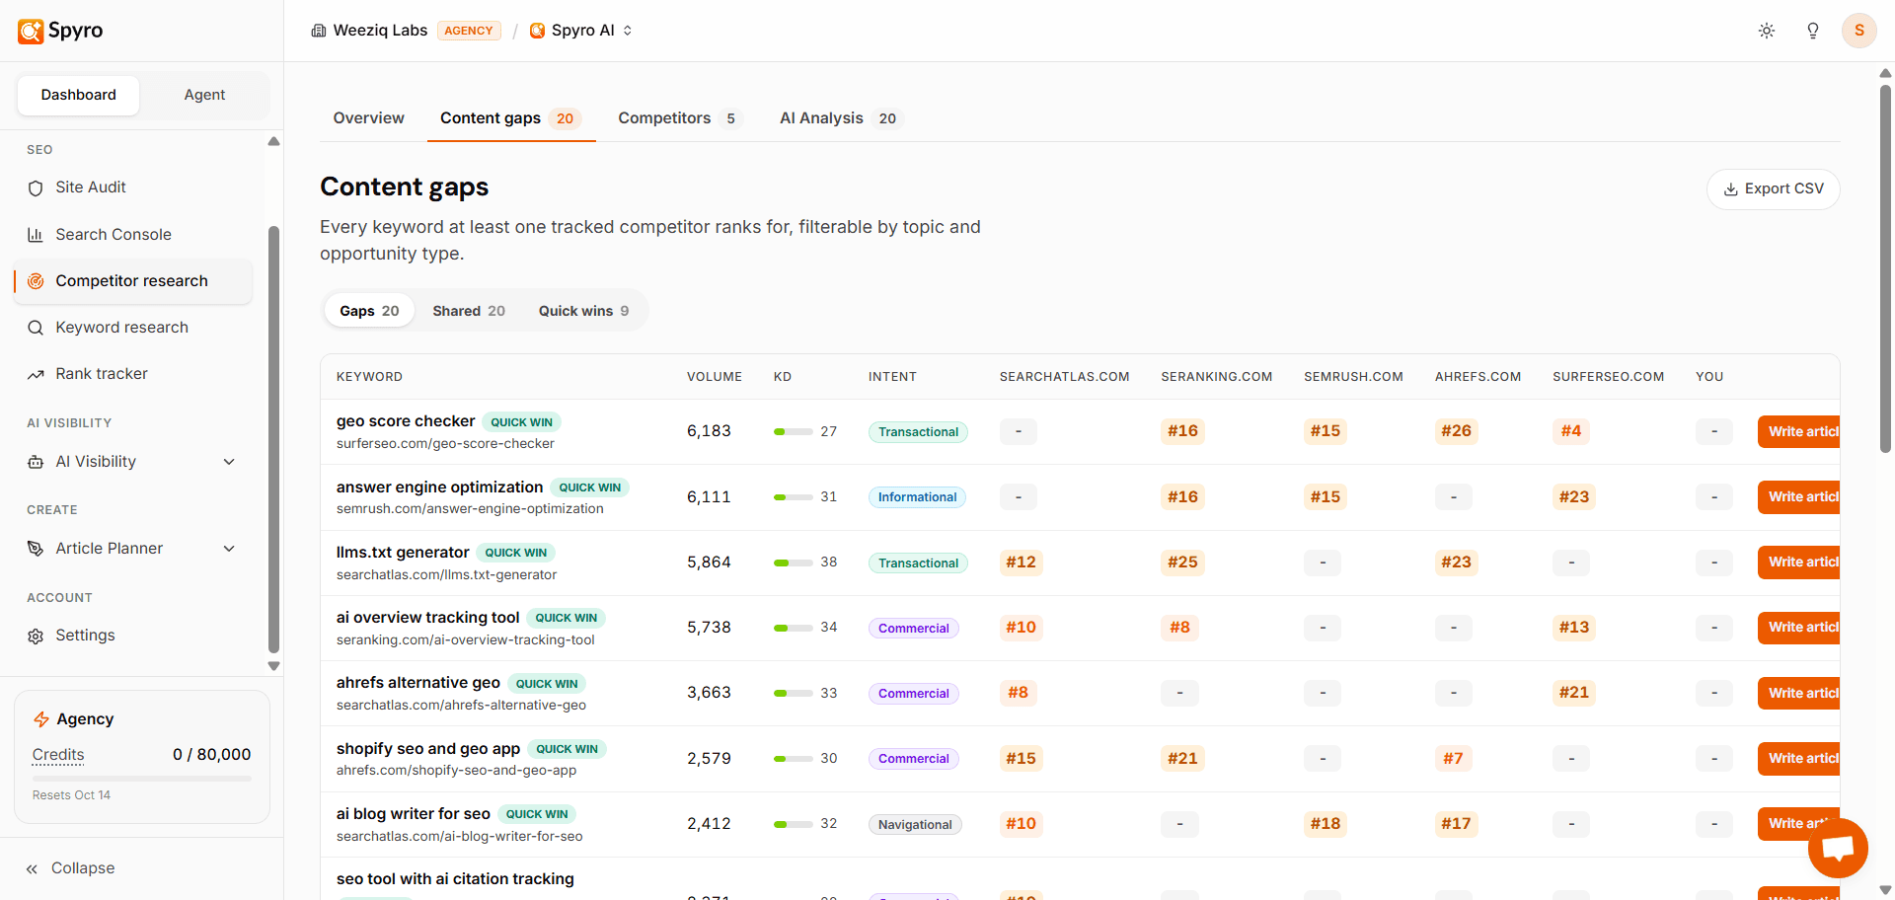
Task: Select the Shared 20 filter
Action: (x=469, y=311)
